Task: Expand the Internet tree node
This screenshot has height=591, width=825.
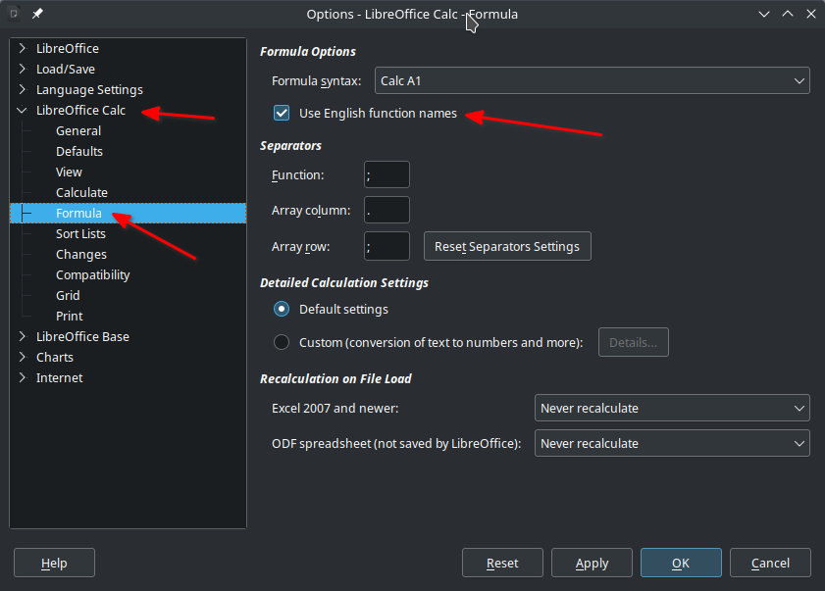Action: 23,377
